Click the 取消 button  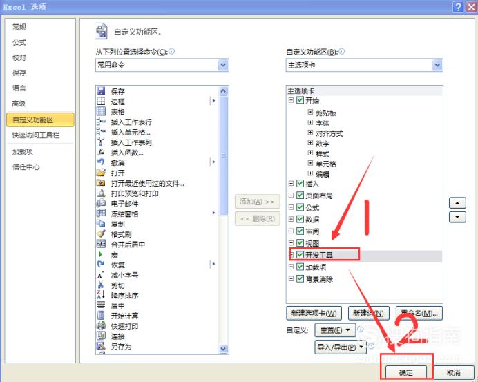tap(453, 372)
